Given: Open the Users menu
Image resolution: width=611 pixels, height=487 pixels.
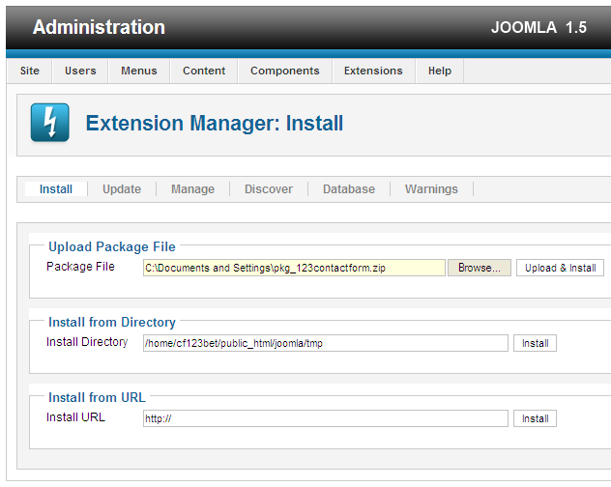Looking at the screenshot, I should pos(80,71).
